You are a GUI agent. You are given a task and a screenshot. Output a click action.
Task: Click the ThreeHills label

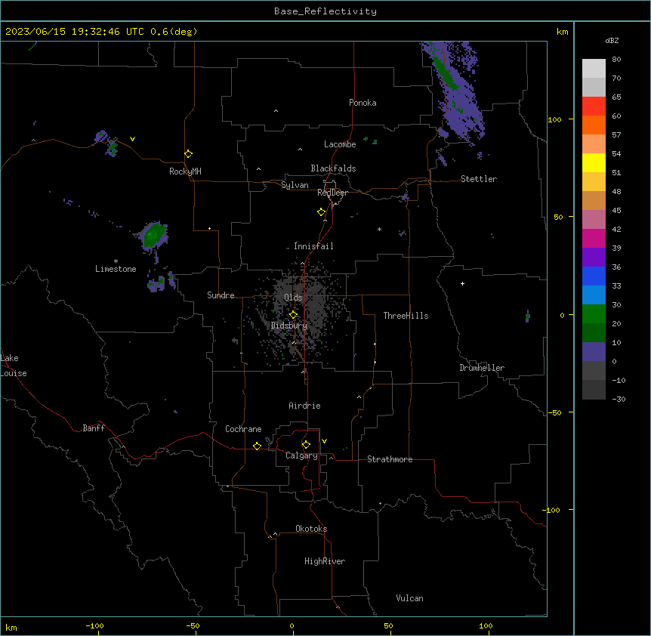406,316
